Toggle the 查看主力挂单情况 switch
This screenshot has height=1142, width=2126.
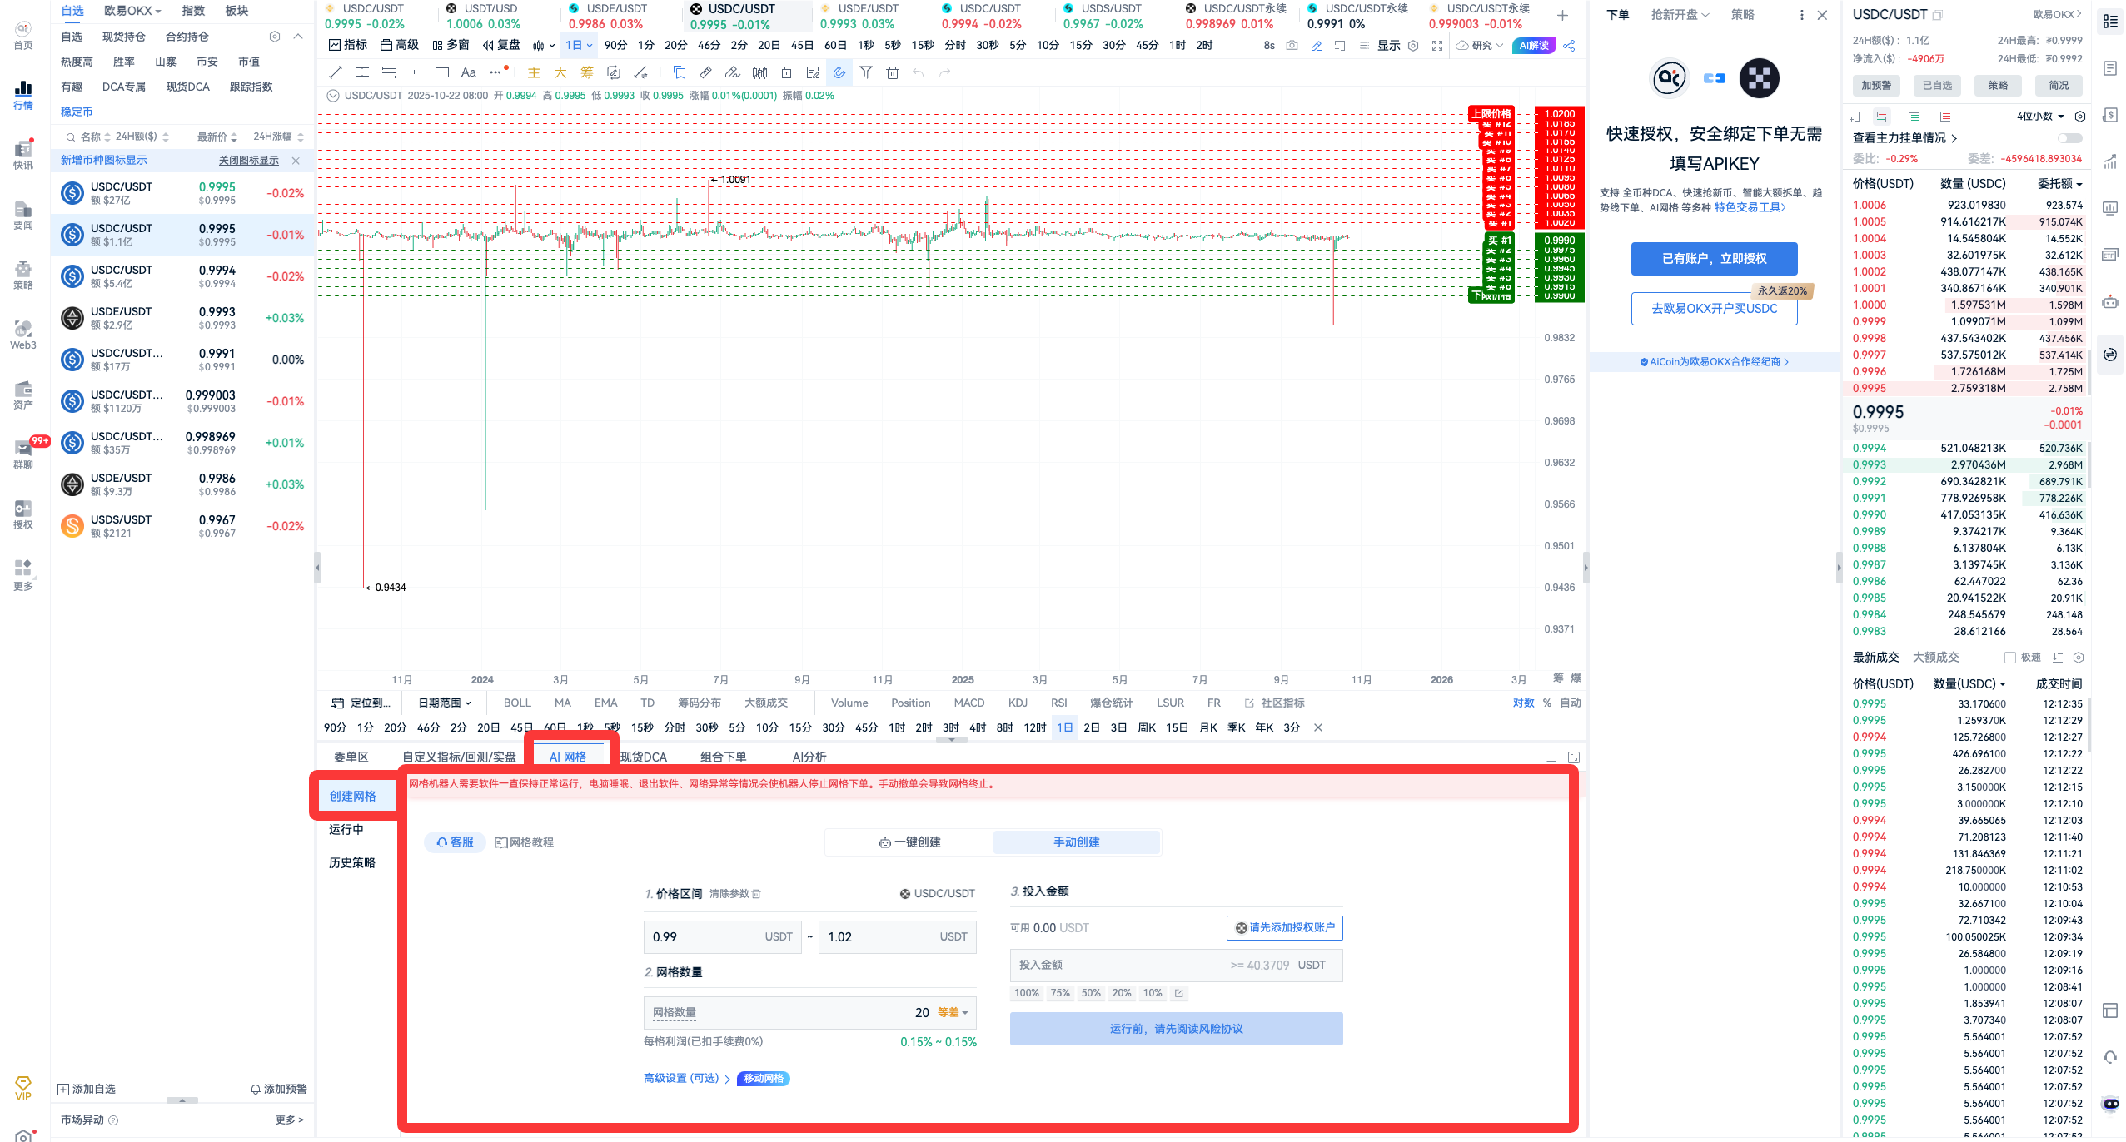point(2069,138)
